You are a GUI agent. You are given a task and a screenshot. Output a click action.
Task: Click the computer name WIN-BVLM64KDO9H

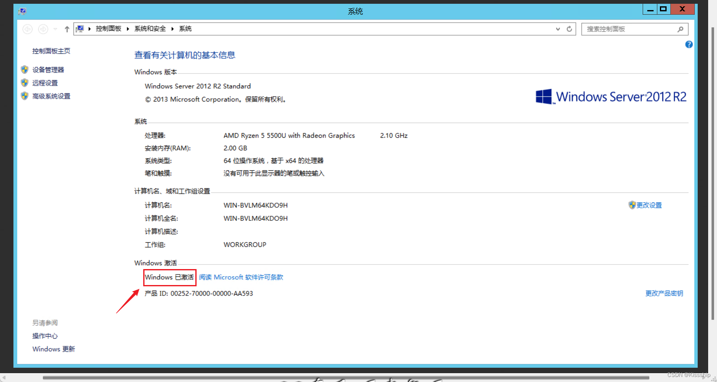[256, 205]
